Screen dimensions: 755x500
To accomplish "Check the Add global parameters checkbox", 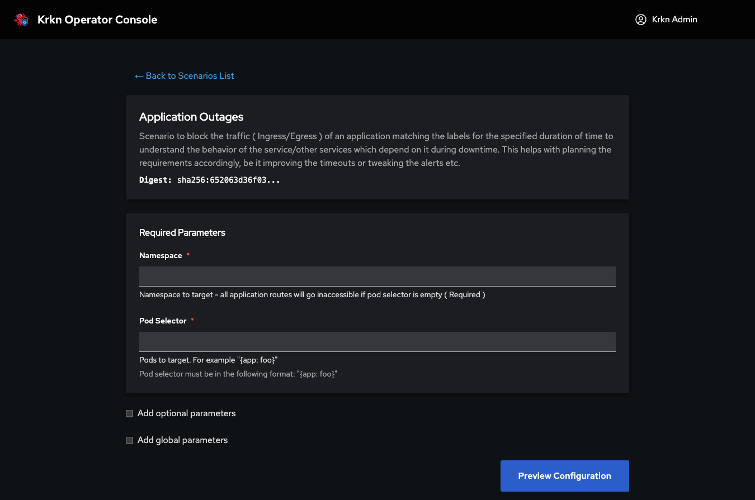I will click(x=129, y=440).
